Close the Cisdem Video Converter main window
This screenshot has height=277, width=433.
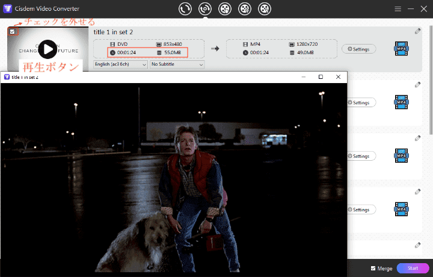click(x=424, y=9)
